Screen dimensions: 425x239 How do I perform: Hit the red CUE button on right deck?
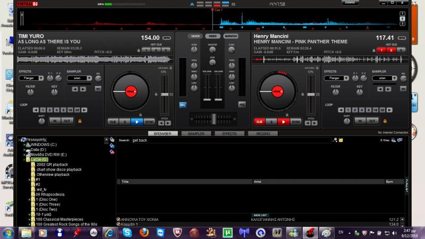pyautogui.click(x=259, y=122)
